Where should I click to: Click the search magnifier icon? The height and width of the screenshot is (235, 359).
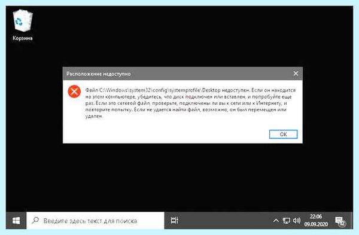(35, 221)
